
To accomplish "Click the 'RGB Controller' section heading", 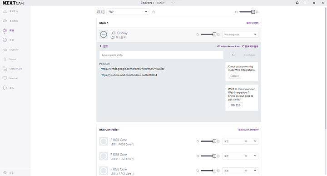I will coord(109,130).
